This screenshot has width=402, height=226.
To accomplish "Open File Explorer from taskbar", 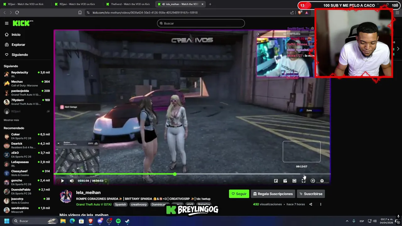I will point(63,221).
